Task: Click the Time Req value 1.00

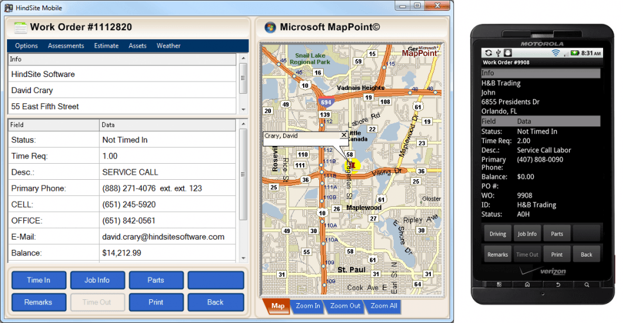Action: (167, 156)
